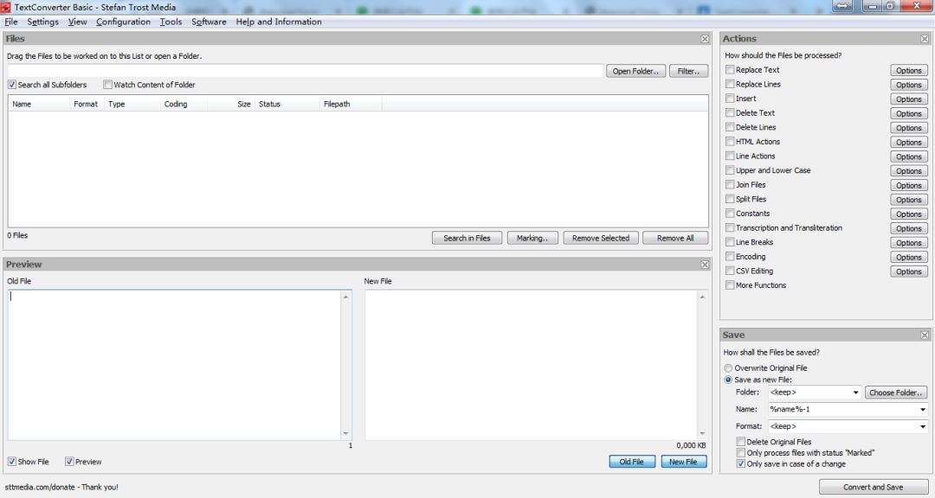Viewport: 935px width, 498px height.
Task: Toggle Search all Subfolders checkbox
Action: tap(12, 85)
